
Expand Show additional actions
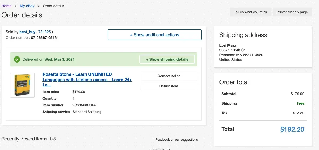(154, 35)
